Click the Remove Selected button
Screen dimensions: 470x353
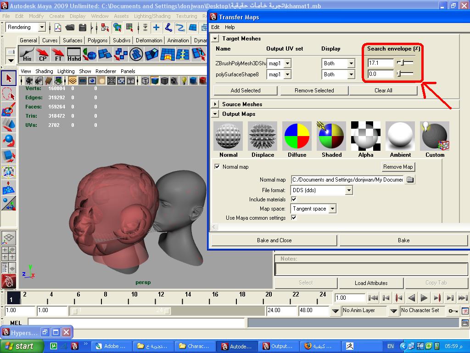314,91
